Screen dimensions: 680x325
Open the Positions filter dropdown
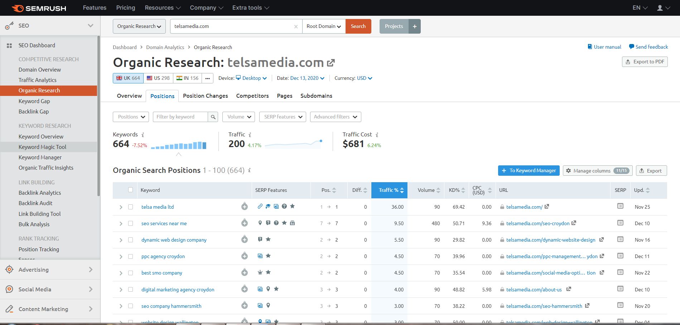coord(131,117)
